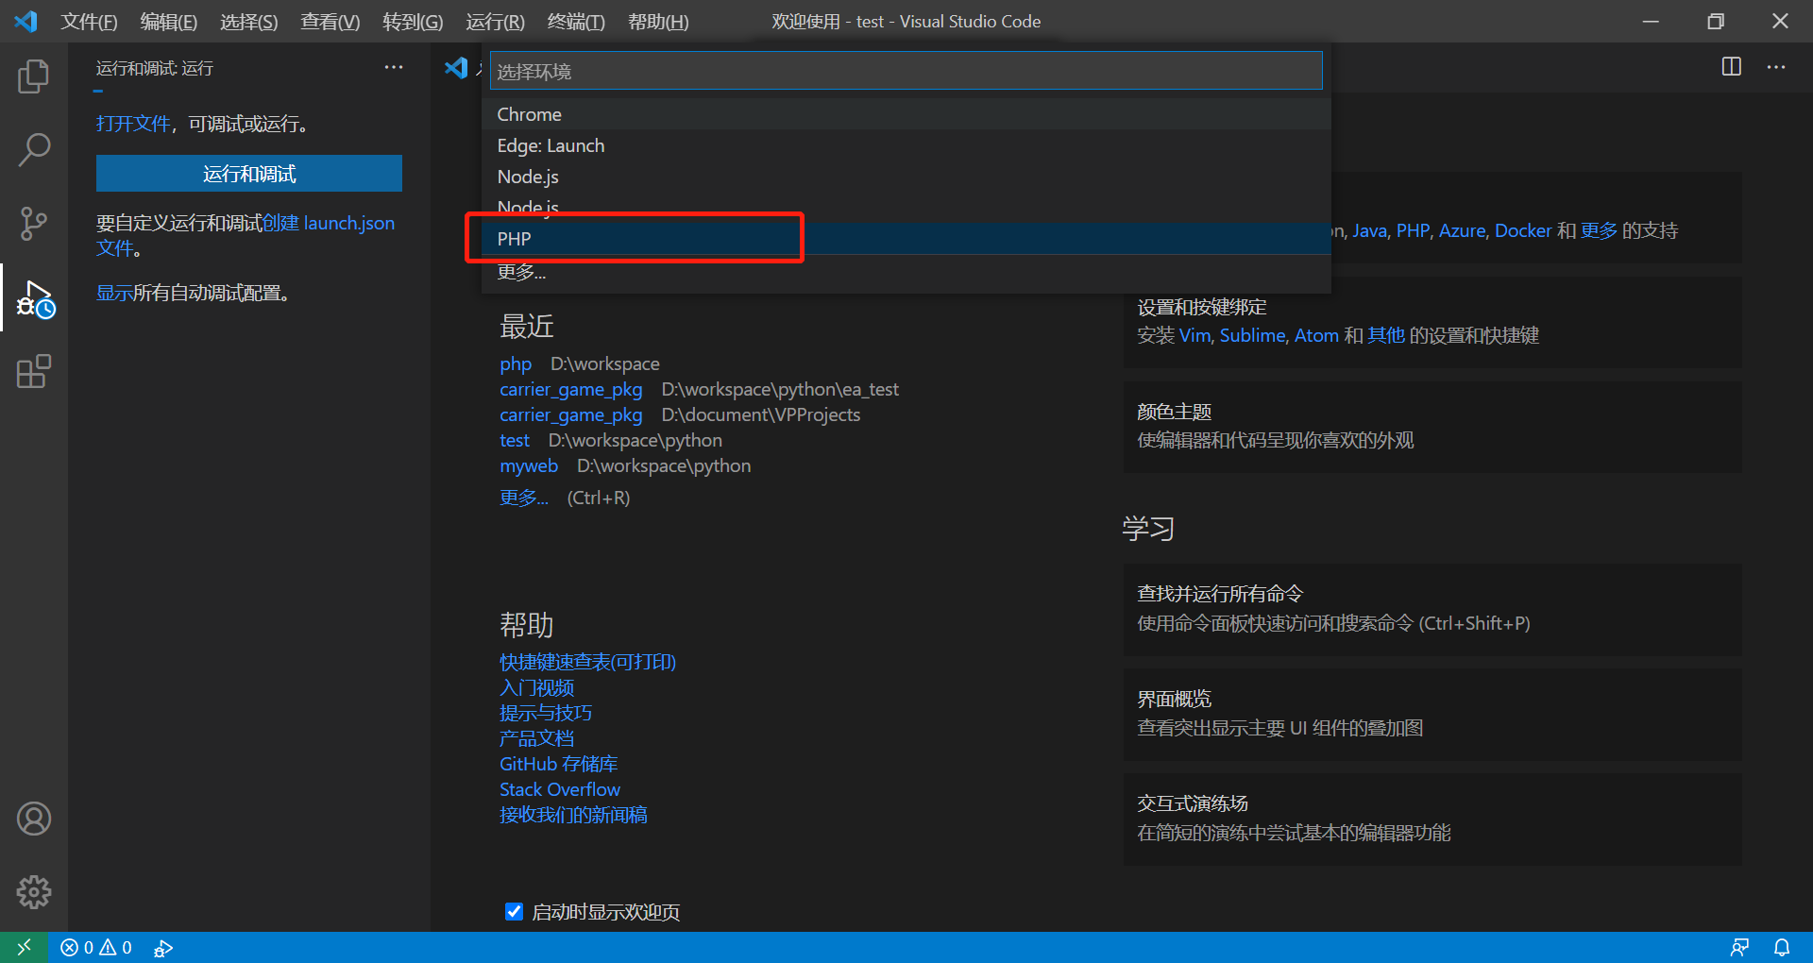
Task: Open the 交互式演练场 card
Action: click(x=1432, y=819)
